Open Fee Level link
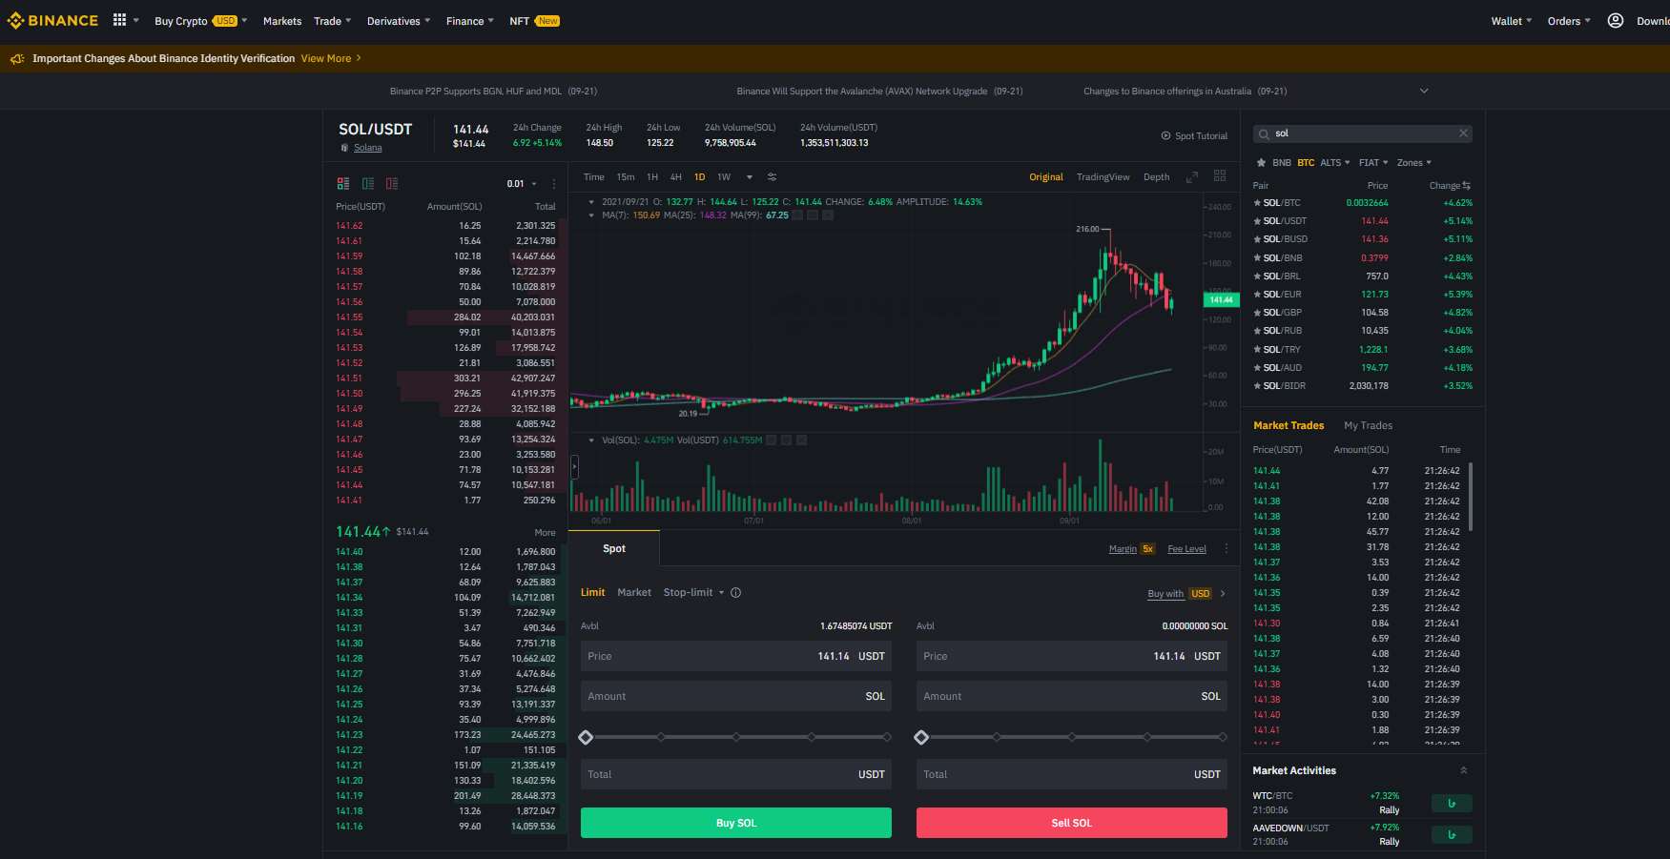Image resolution: width=1670 pixels, height=859 pixels. 1187,549
